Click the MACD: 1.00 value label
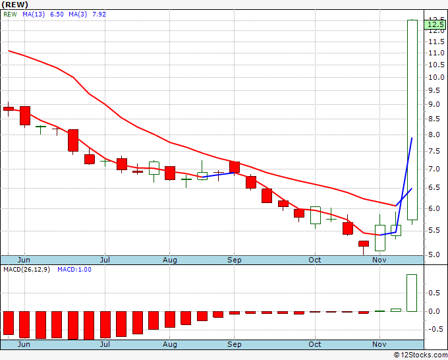 (74, 269)
